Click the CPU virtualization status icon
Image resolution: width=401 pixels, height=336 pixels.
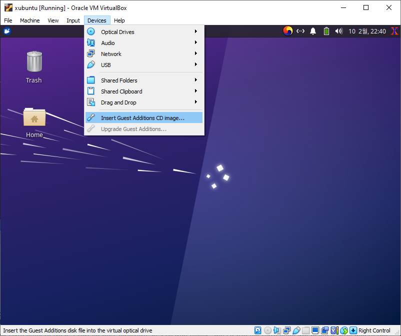pos(334,330)
